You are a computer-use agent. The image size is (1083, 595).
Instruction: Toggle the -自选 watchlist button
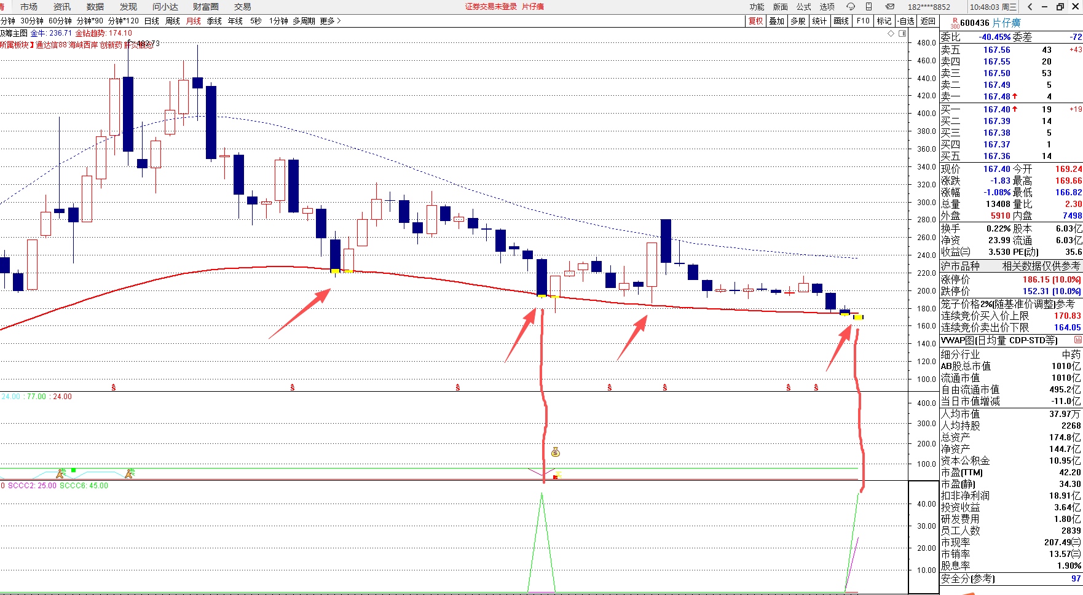(x=905, y=21)
